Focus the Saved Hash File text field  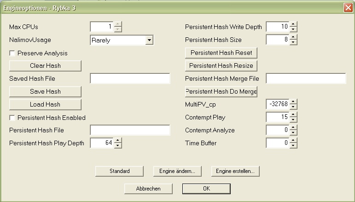pyautogui.click(x=130, y=78)
